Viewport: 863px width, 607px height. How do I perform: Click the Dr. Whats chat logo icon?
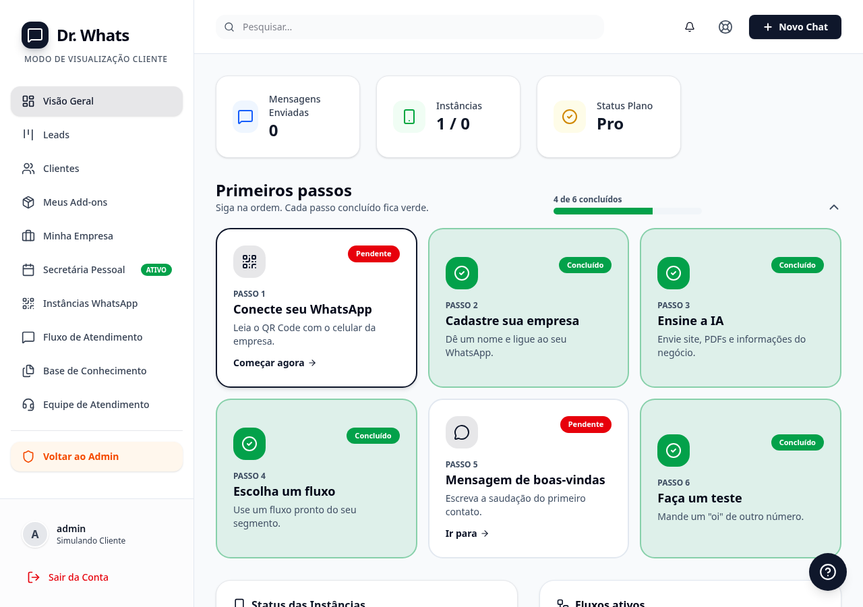click(35, 35)
